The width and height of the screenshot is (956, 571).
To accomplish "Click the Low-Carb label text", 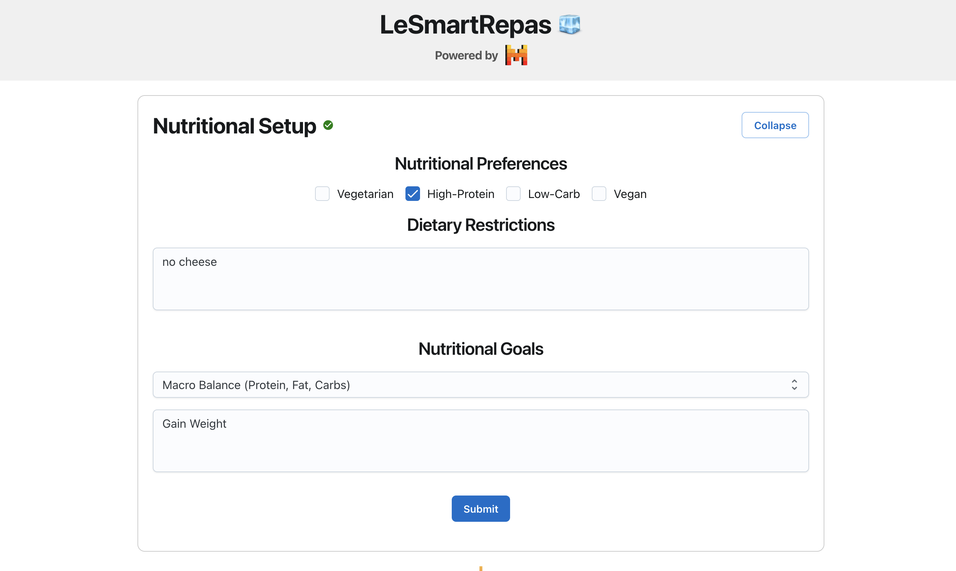I will click(553, 194).
